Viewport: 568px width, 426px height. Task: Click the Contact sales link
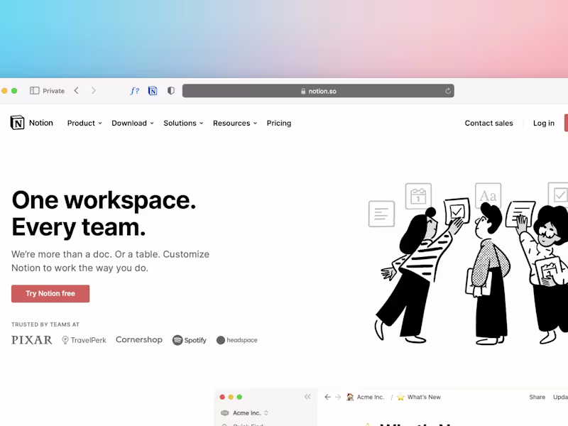[x=488, y=123]
